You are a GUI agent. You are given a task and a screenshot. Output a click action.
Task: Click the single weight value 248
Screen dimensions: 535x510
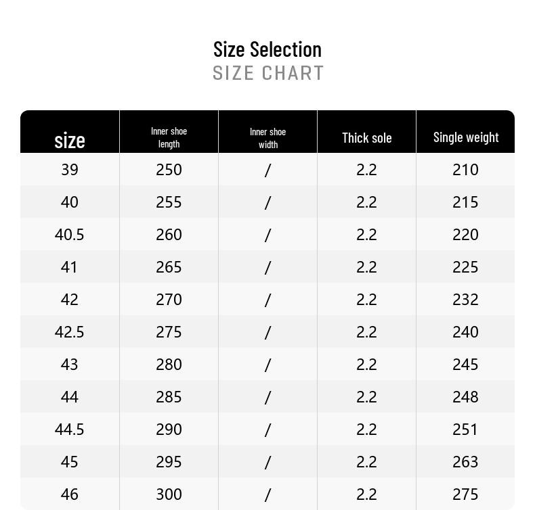(x=465, y=397)
